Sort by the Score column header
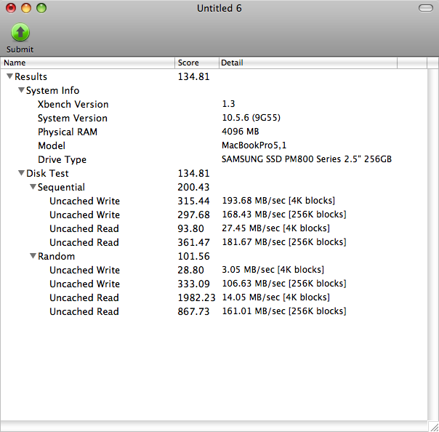This screenshot has width=439, height=432. point(197,63)
